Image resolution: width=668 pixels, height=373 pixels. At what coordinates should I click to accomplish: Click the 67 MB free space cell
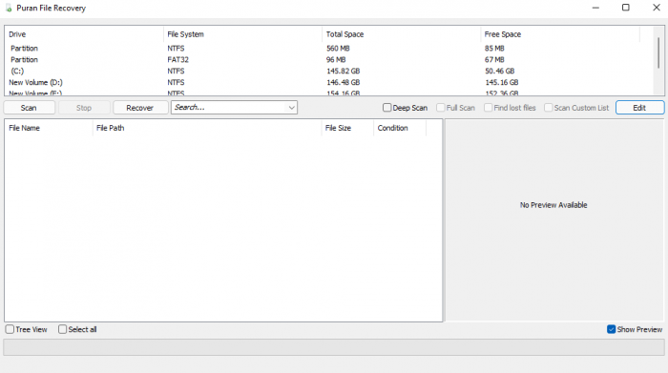494,59
